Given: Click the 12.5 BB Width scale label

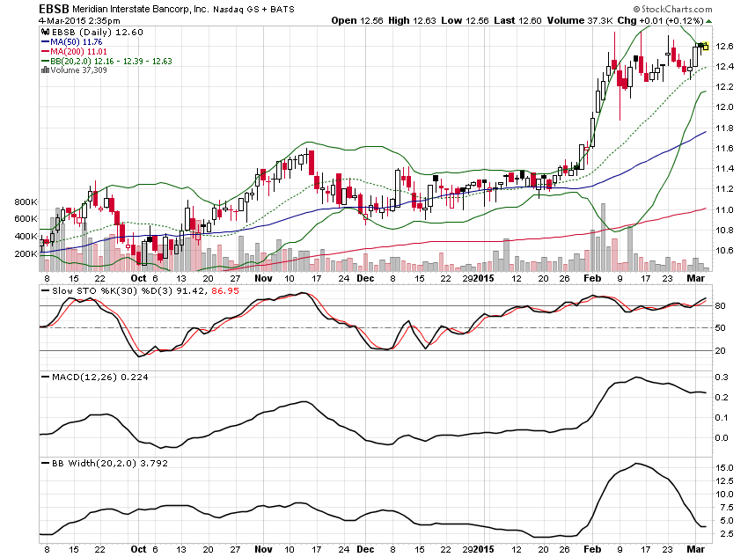Looking at the screenshot, I should click(724, 481).
